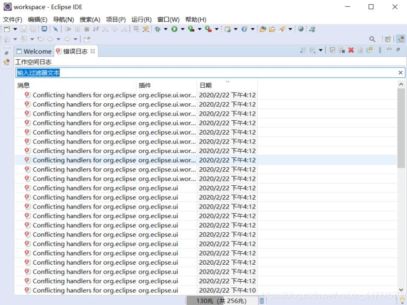Image resolution: width=407 pixels, height=305 pixels.
Task: Toggle Pin Editor button
Action: pyautogui.click(x=87, y=39)
